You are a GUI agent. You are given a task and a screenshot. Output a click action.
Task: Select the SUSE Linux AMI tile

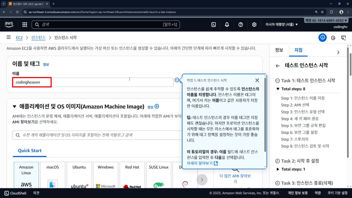pos(158,175)
